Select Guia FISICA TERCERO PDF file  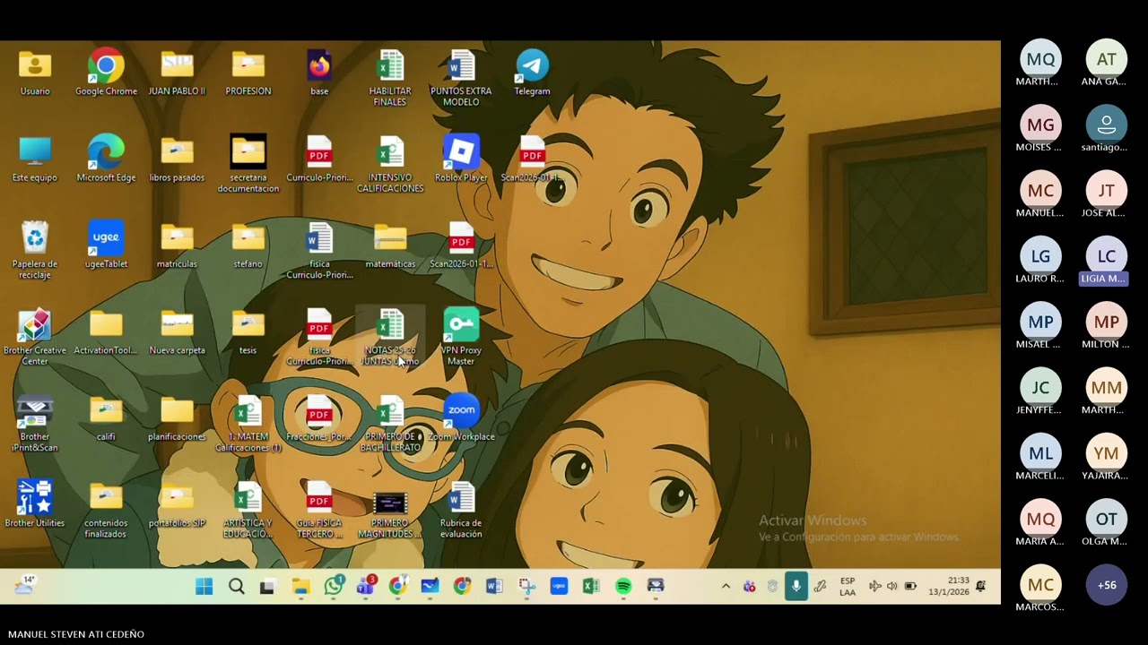[x=319, y=510]
